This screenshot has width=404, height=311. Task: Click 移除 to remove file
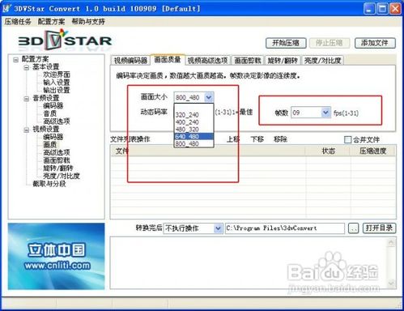pos(280,139)
